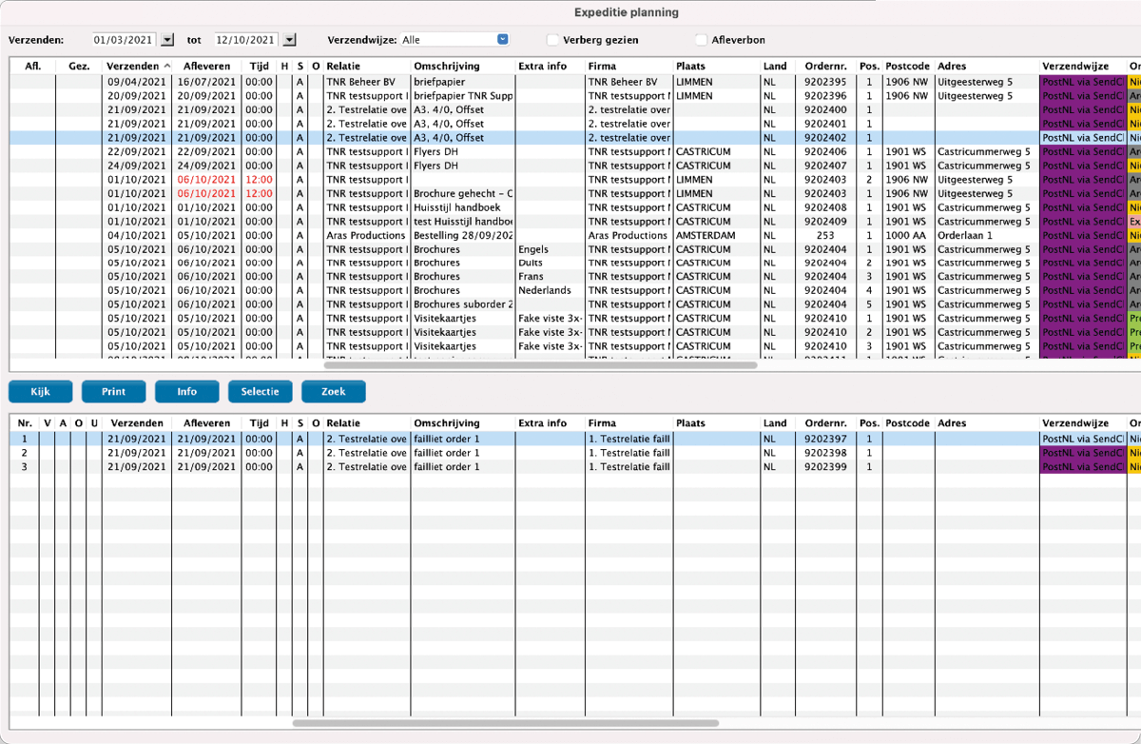Open the Verzenden start date dropdown arrow
The width and height of the screenshot is (1141, 744).
tap(168, 40)
